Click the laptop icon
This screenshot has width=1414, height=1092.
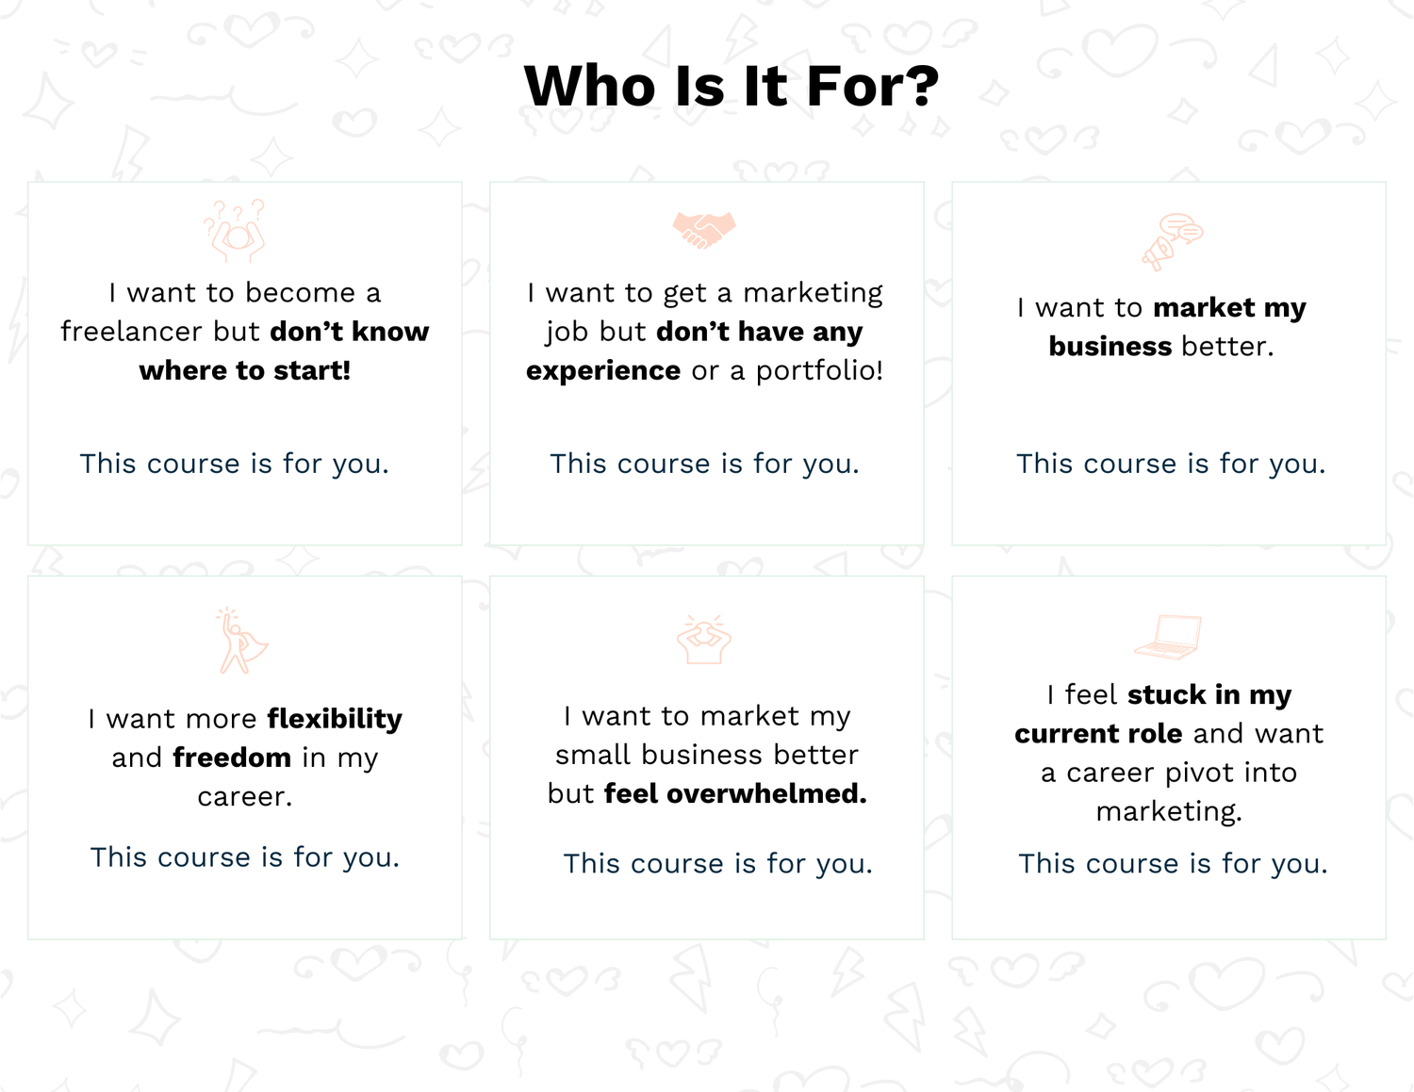[1169, 637]
